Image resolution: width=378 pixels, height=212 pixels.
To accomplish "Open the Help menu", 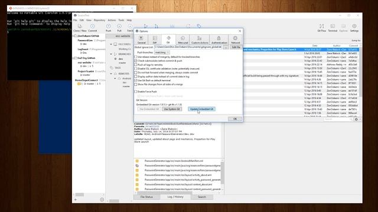I will click(129, 20).
